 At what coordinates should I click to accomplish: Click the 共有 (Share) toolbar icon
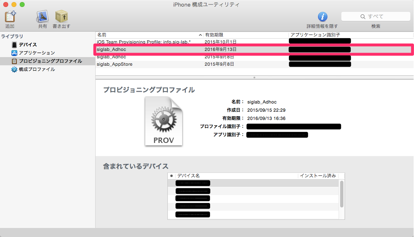click(42, 17)
